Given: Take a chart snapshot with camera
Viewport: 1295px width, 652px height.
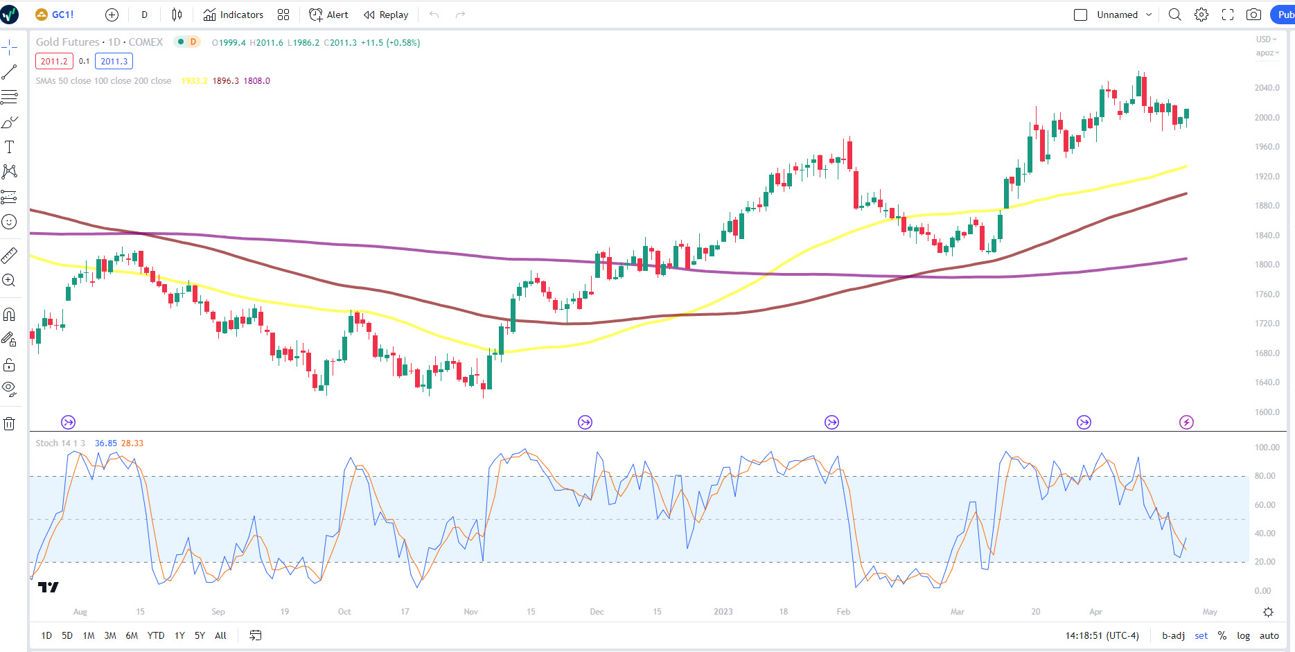Looking at the screenshot, I should (1253, 15).
